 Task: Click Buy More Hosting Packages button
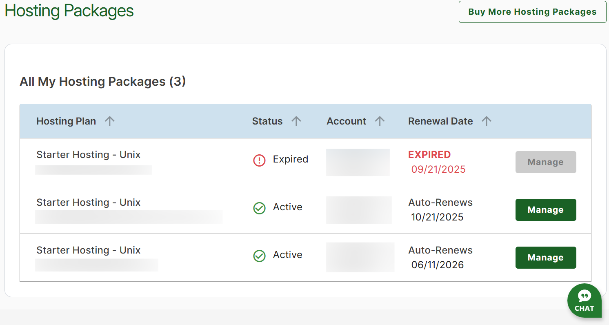532,12
